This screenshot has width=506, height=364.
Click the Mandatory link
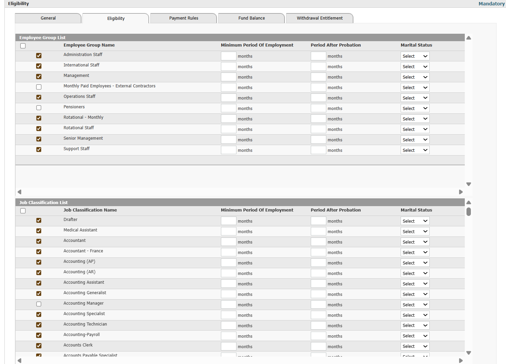[491, 4]
